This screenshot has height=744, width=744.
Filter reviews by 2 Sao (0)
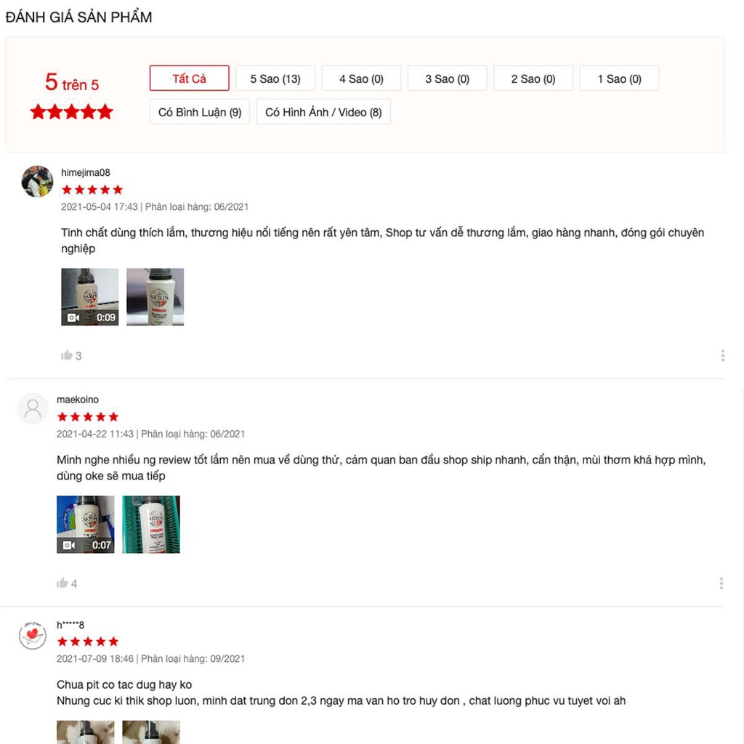[533, 78]
